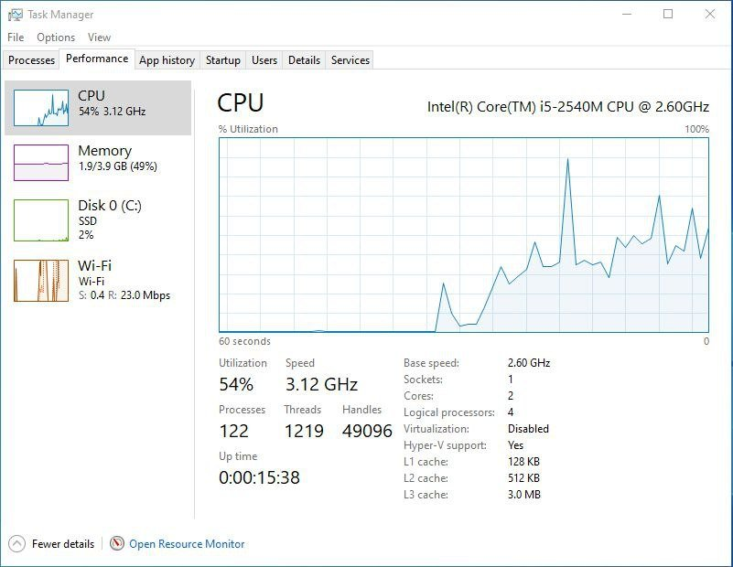
Task: Click the Open Resource Monitor link
Action: tap(187, 543)
